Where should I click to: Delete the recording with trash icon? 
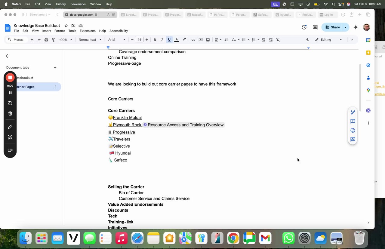click(x=10, y=113)
